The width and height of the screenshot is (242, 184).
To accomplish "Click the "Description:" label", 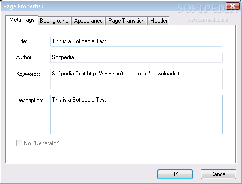I will 30,100.
